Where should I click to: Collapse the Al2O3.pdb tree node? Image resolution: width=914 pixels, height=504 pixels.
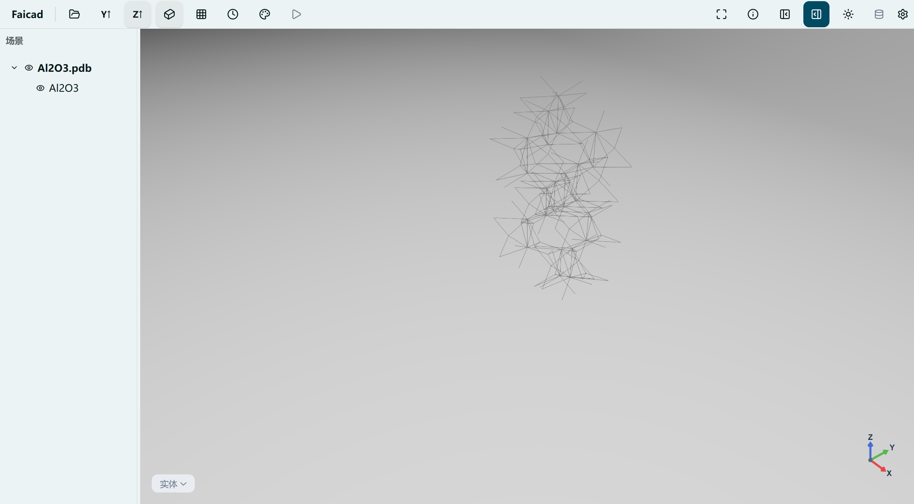click(14, 68)
